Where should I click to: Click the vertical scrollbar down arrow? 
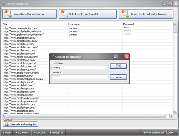175,112
